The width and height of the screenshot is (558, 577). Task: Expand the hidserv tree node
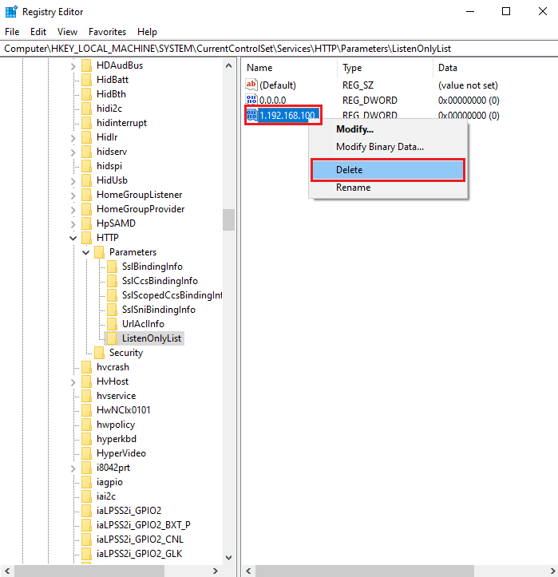(73, 152)
